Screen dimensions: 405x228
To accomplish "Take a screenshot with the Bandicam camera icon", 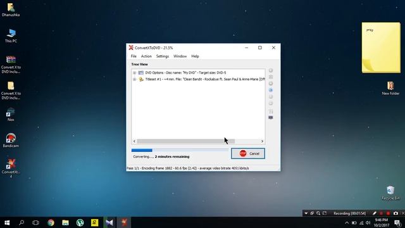I will [x=396, y=213].
